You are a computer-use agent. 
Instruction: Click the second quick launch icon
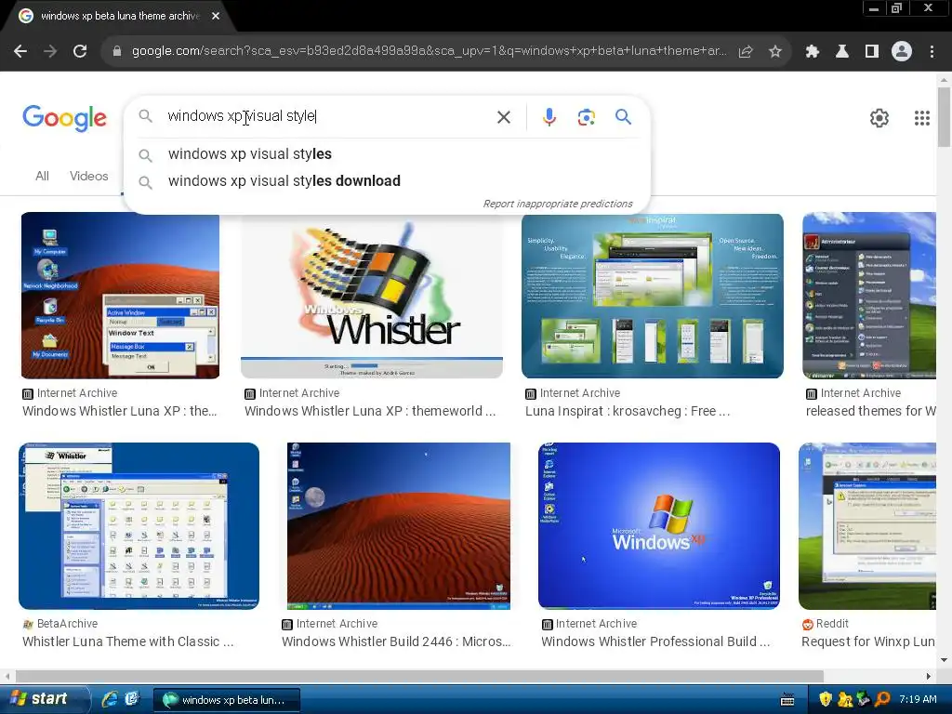click(132, 699)
